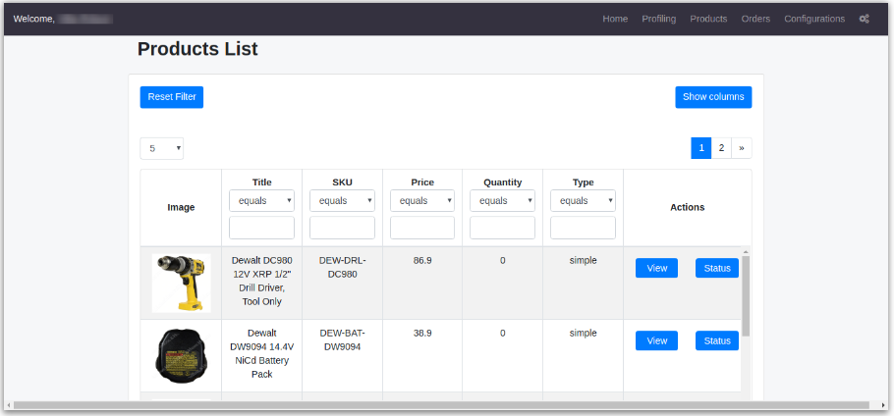This screenshot has height=416, width=894.
Task: Click the Products List heading
Action: [x=197, y=49]
